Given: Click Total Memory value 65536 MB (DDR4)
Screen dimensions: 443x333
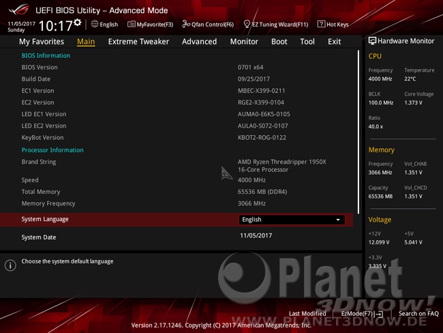Looking at the screenshot, I should (x=262, y=192).
